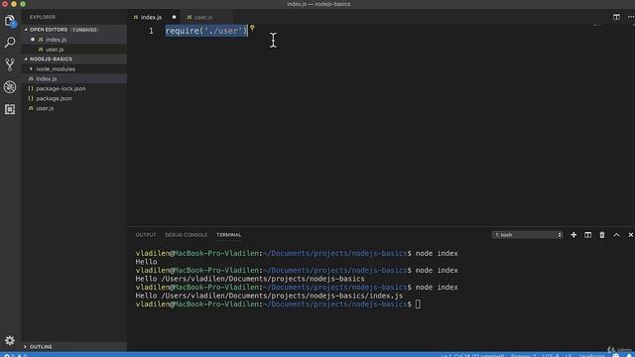Click the EXPLORER panel header
The width and height of the screenshot is (635, 357).
pos(43,17)
